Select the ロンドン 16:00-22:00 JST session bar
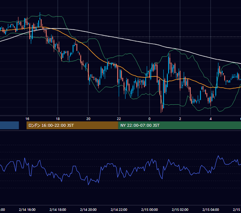Viewport: 241px width, 213px height. tap(72, 125)
